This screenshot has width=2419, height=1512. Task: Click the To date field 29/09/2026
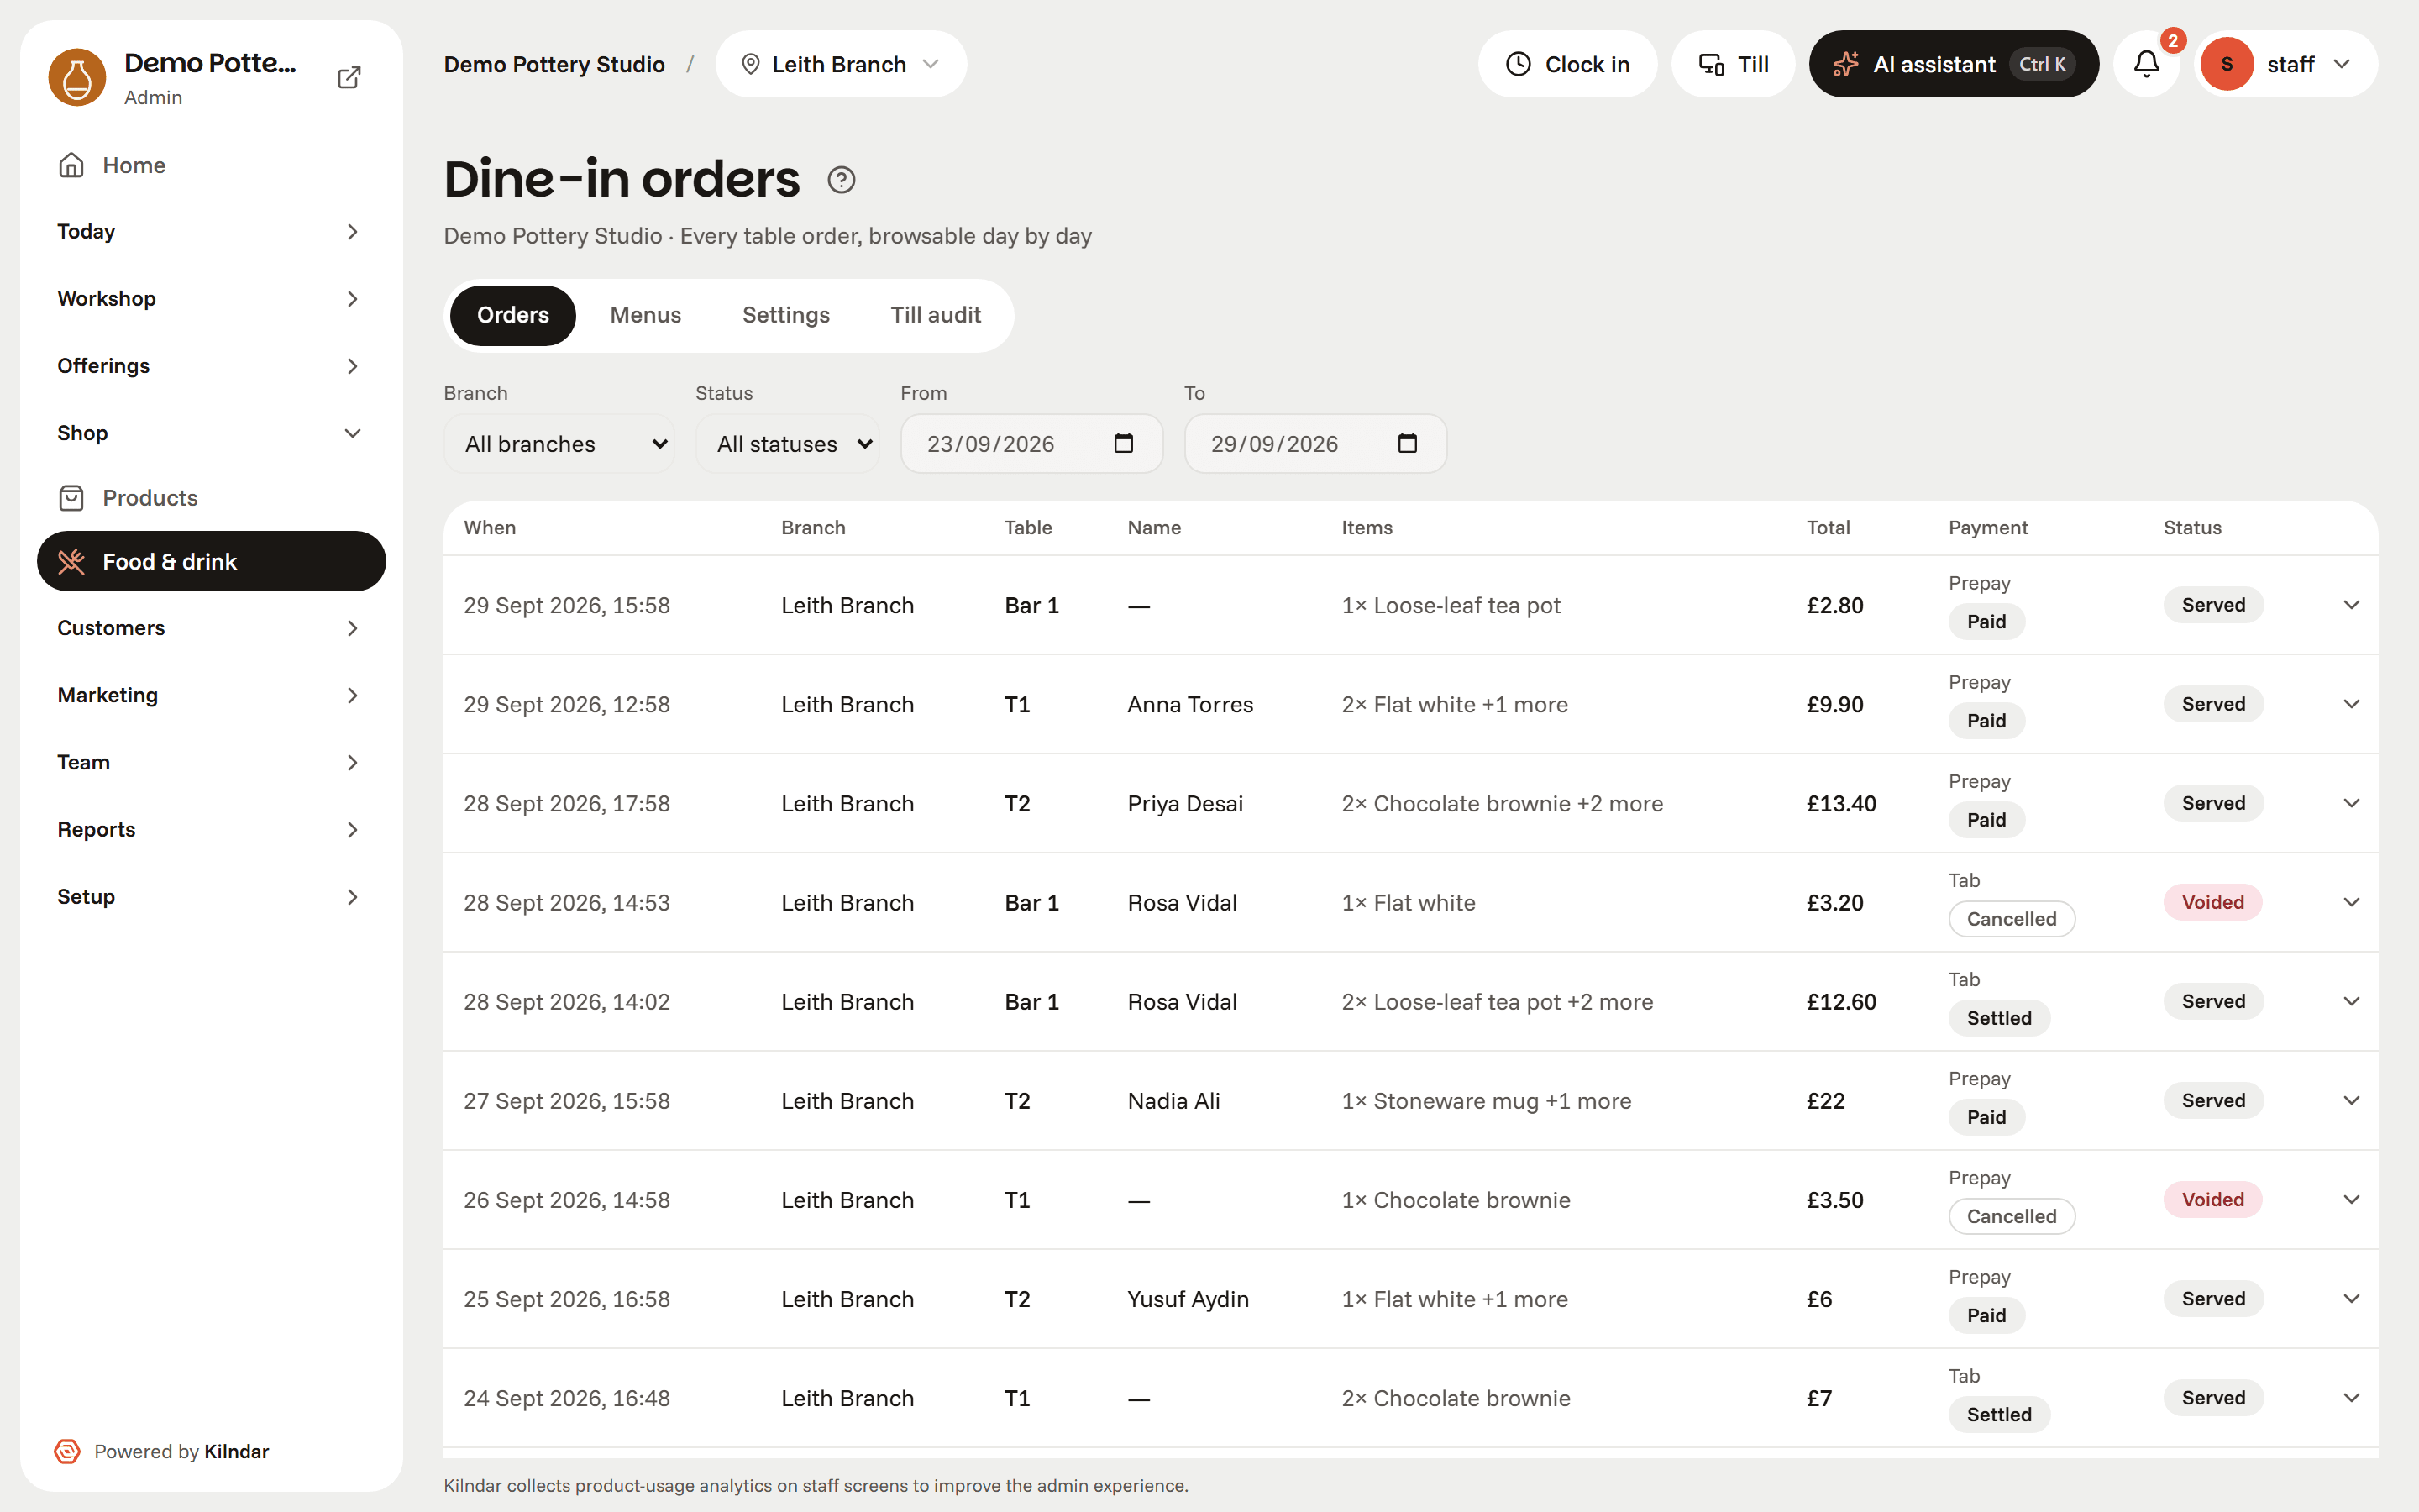1315,444
